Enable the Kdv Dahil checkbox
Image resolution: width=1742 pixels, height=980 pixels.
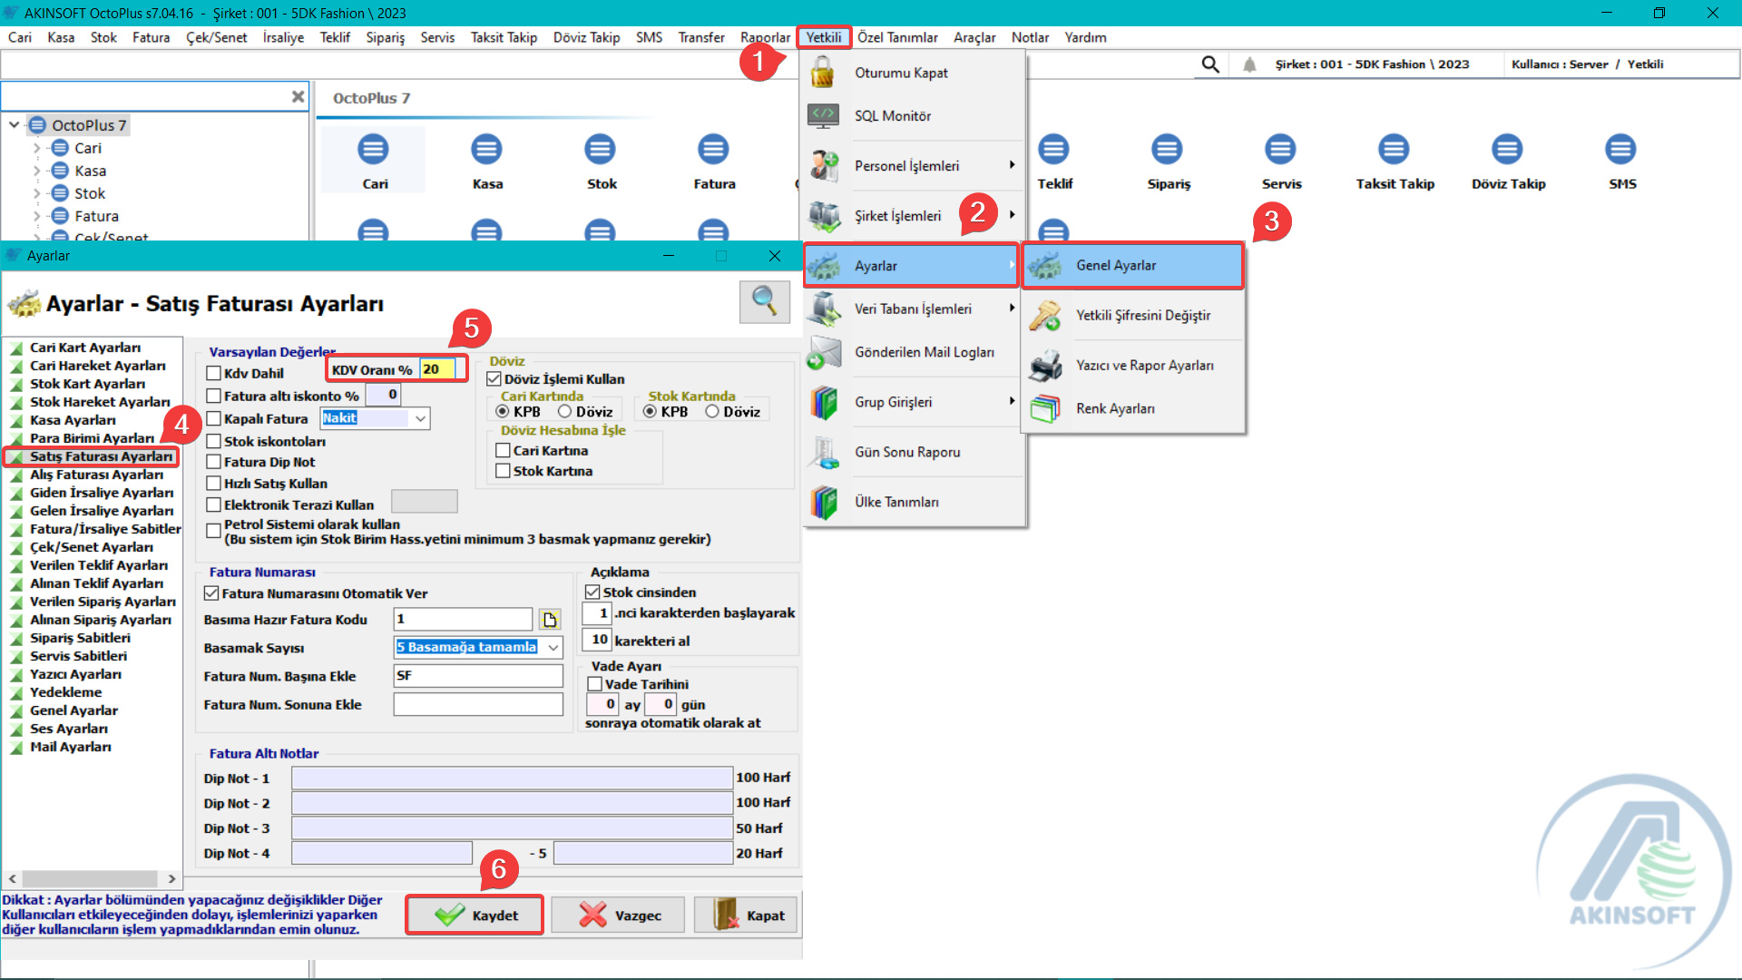tap(214, 373)
